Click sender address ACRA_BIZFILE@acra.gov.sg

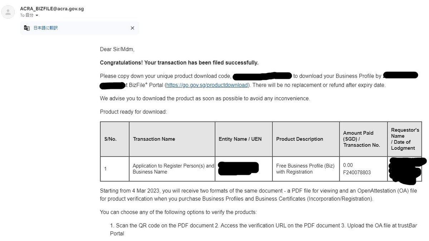[x=52, y=9]
